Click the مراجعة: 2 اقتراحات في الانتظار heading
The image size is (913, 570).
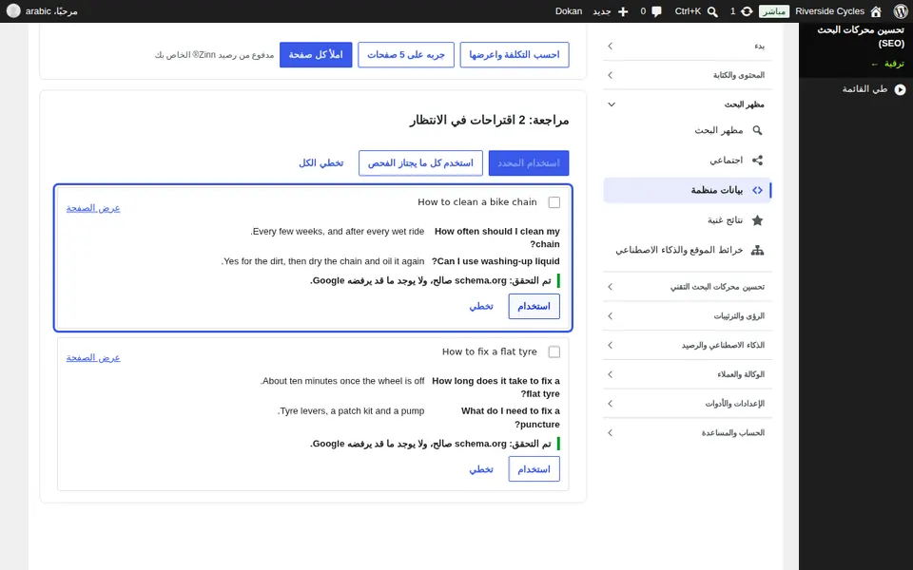(489, 121)
